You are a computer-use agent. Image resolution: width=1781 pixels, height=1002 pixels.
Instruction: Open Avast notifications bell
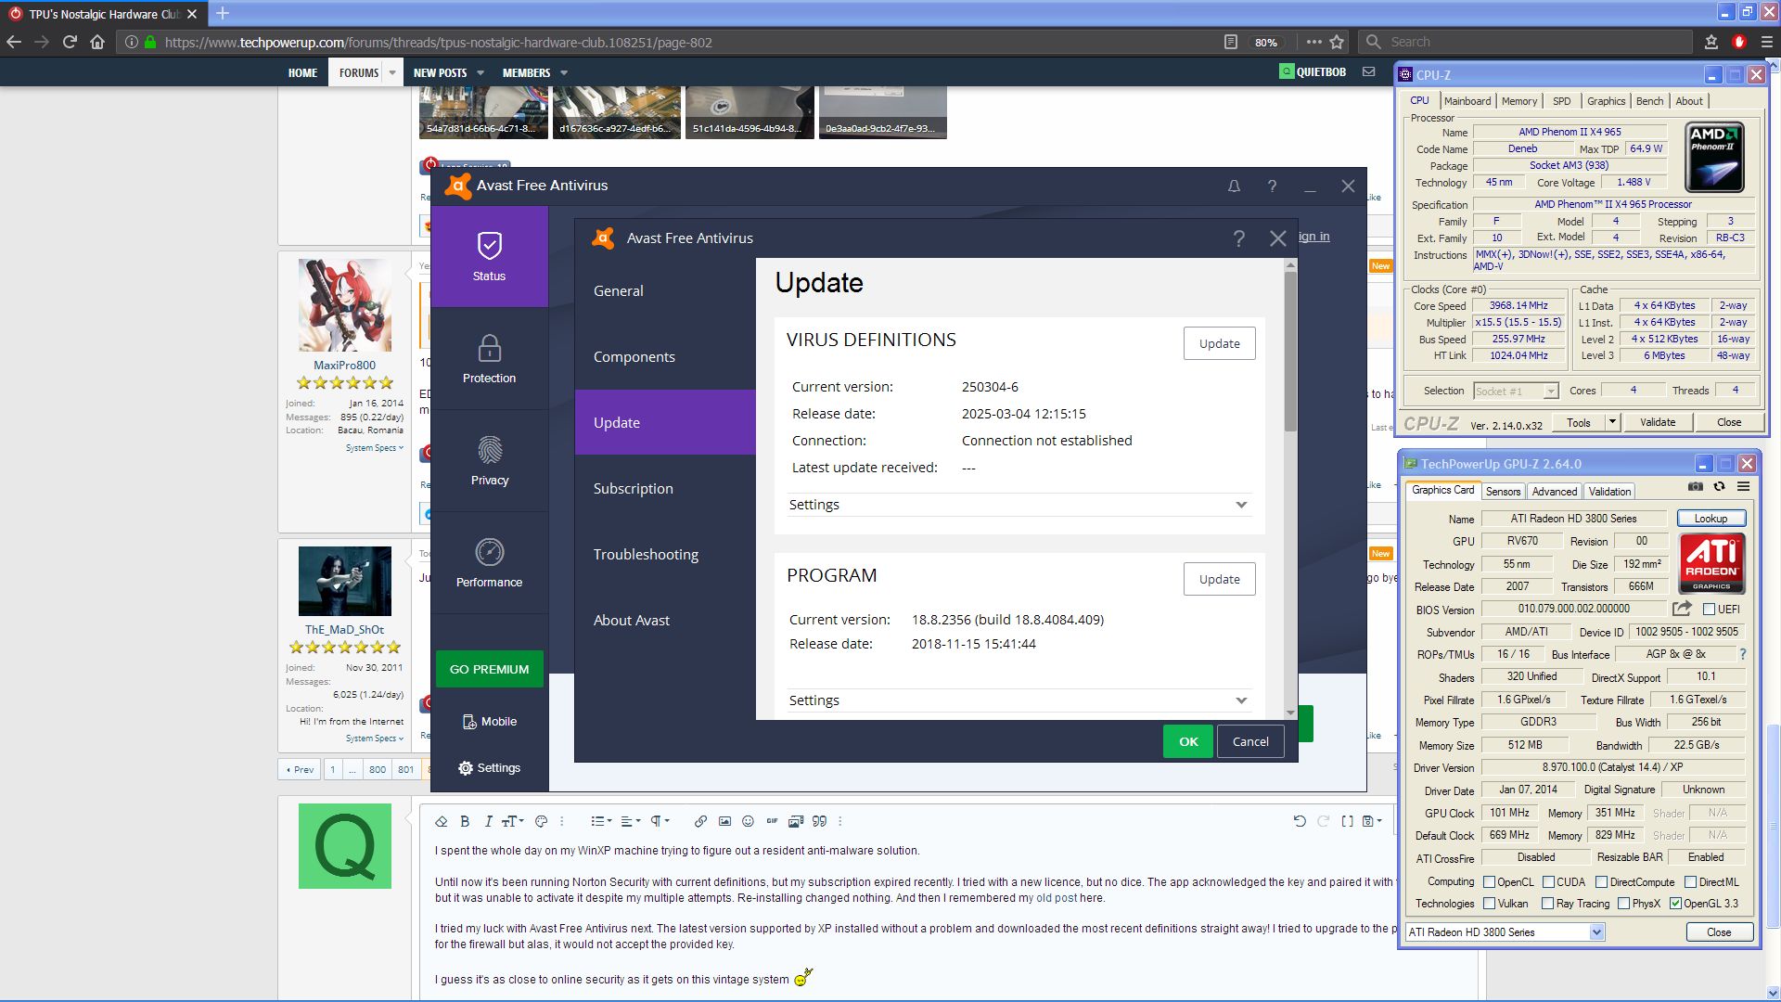pyautogui.click(x=1234, y=186)
